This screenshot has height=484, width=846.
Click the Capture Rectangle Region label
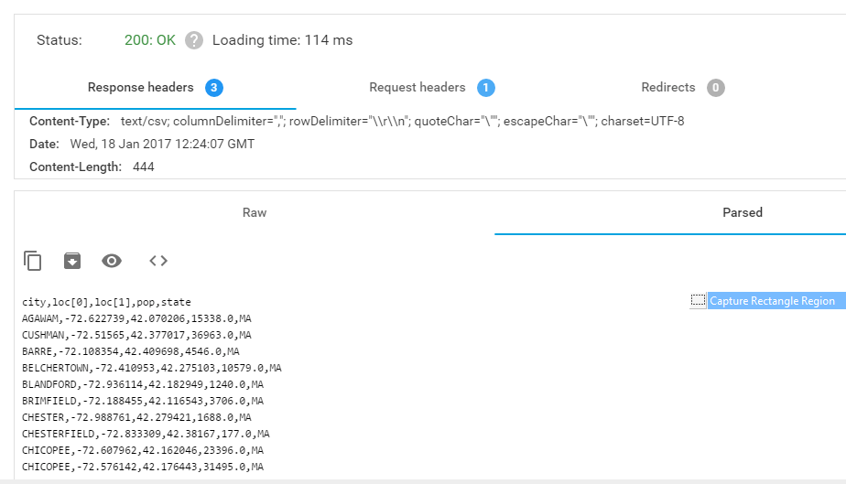[772, 301]
